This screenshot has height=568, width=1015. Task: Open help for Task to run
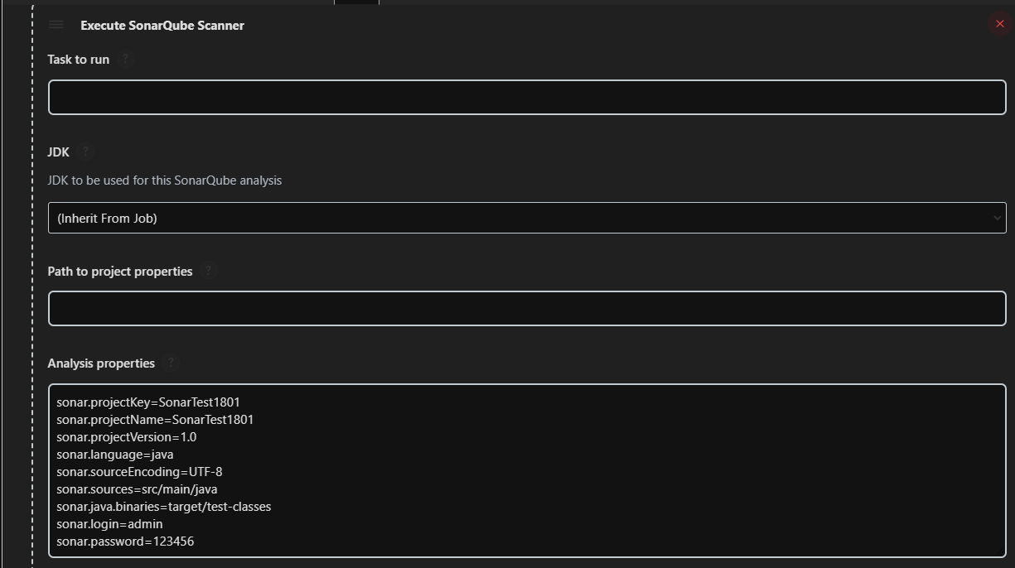coord(125,59)
